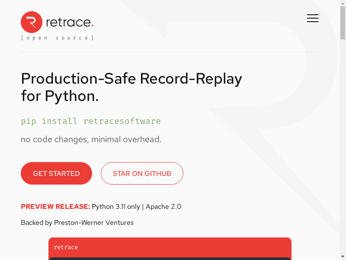Click Backed by Preston-Werner Ventures text
The image size is (346, 260).
pos(77,223)
